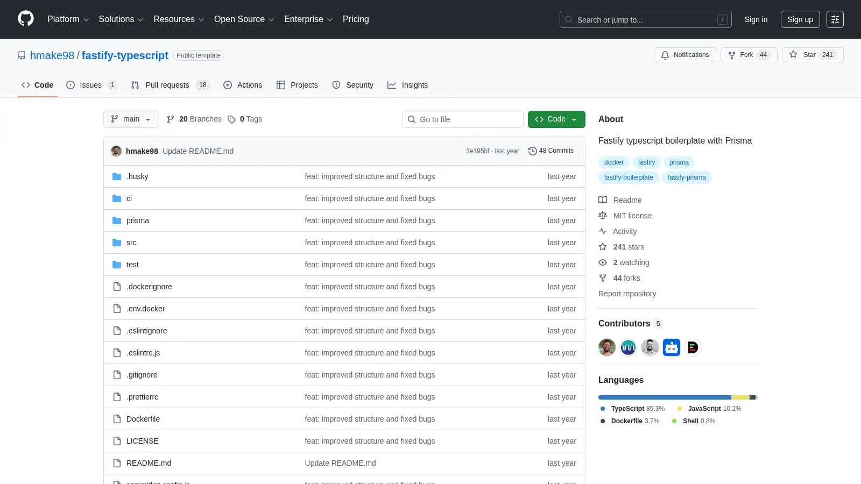Click the 3e195bf commit hash
Image resolution: width=861 pixels, height=484 pixels.
coord(477,151)
